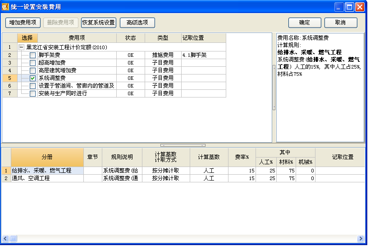Screen dimensions: 370x246
Task: Click 计算基数计取方式 column header
Action: coord(166,157)
